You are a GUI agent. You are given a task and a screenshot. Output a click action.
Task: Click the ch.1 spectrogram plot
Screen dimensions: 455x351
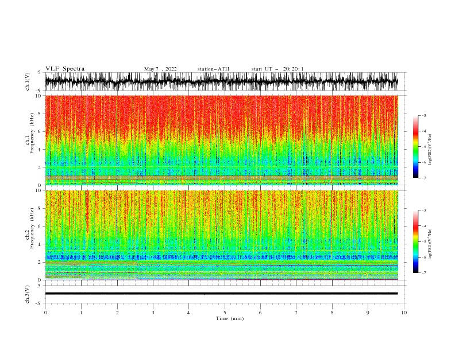tap(221, 140)
